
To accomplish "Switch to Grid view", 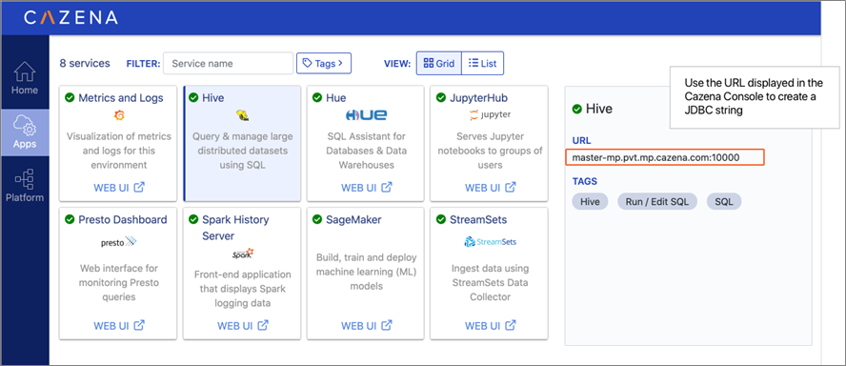I will (438, 63).
